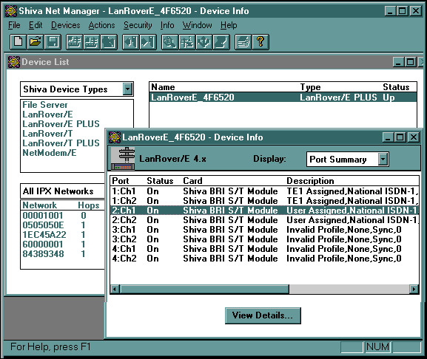The image size is (427, 359).
Task: Select the 1:Ch2 port row
Action: pyautogui.click(x=264, y=201)
